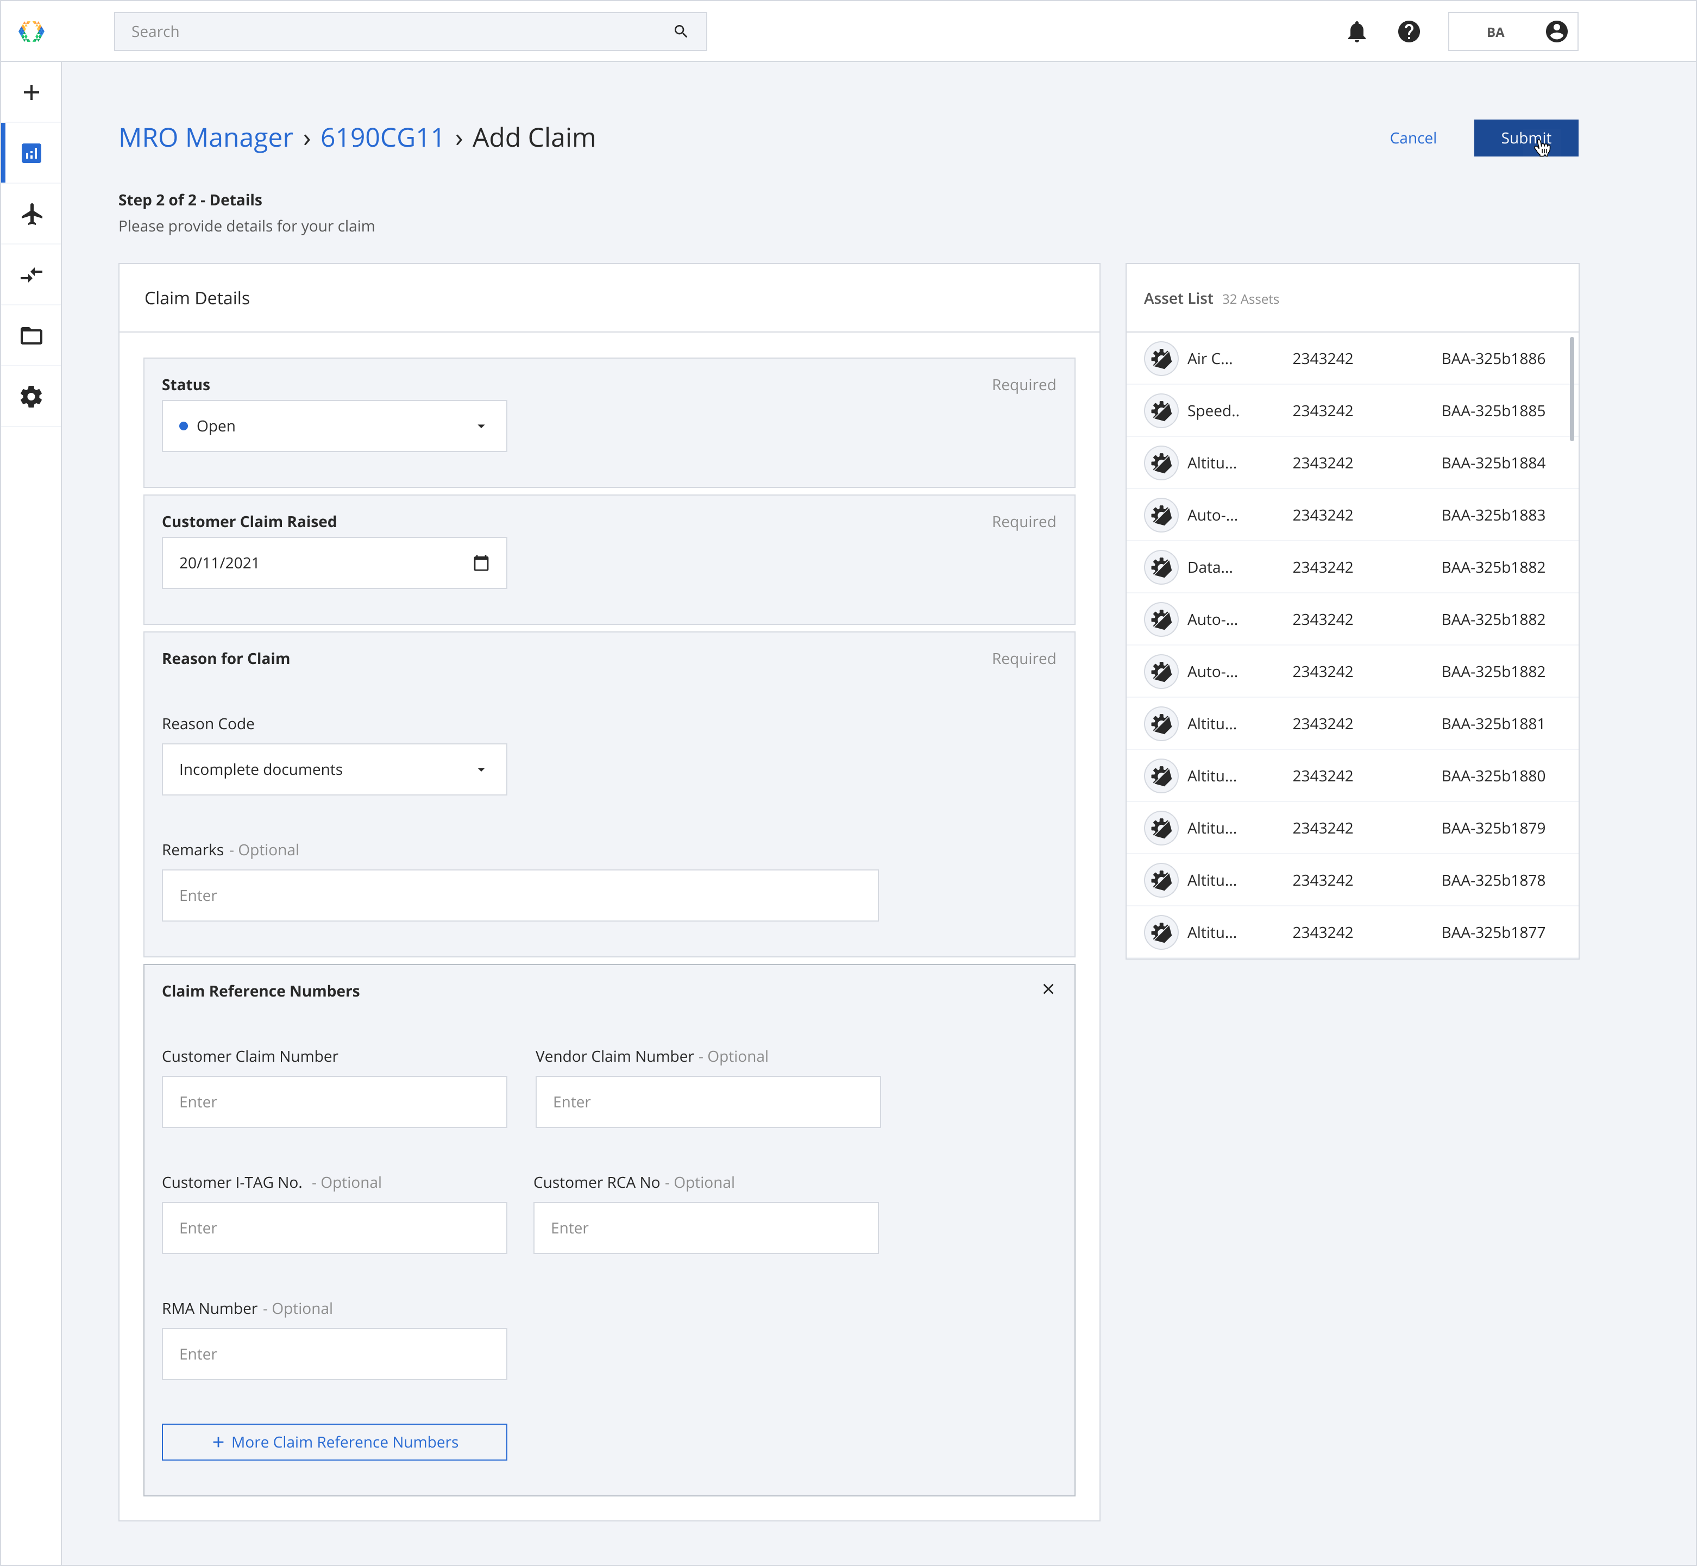Click the Cancel link

coord(1412,138)
